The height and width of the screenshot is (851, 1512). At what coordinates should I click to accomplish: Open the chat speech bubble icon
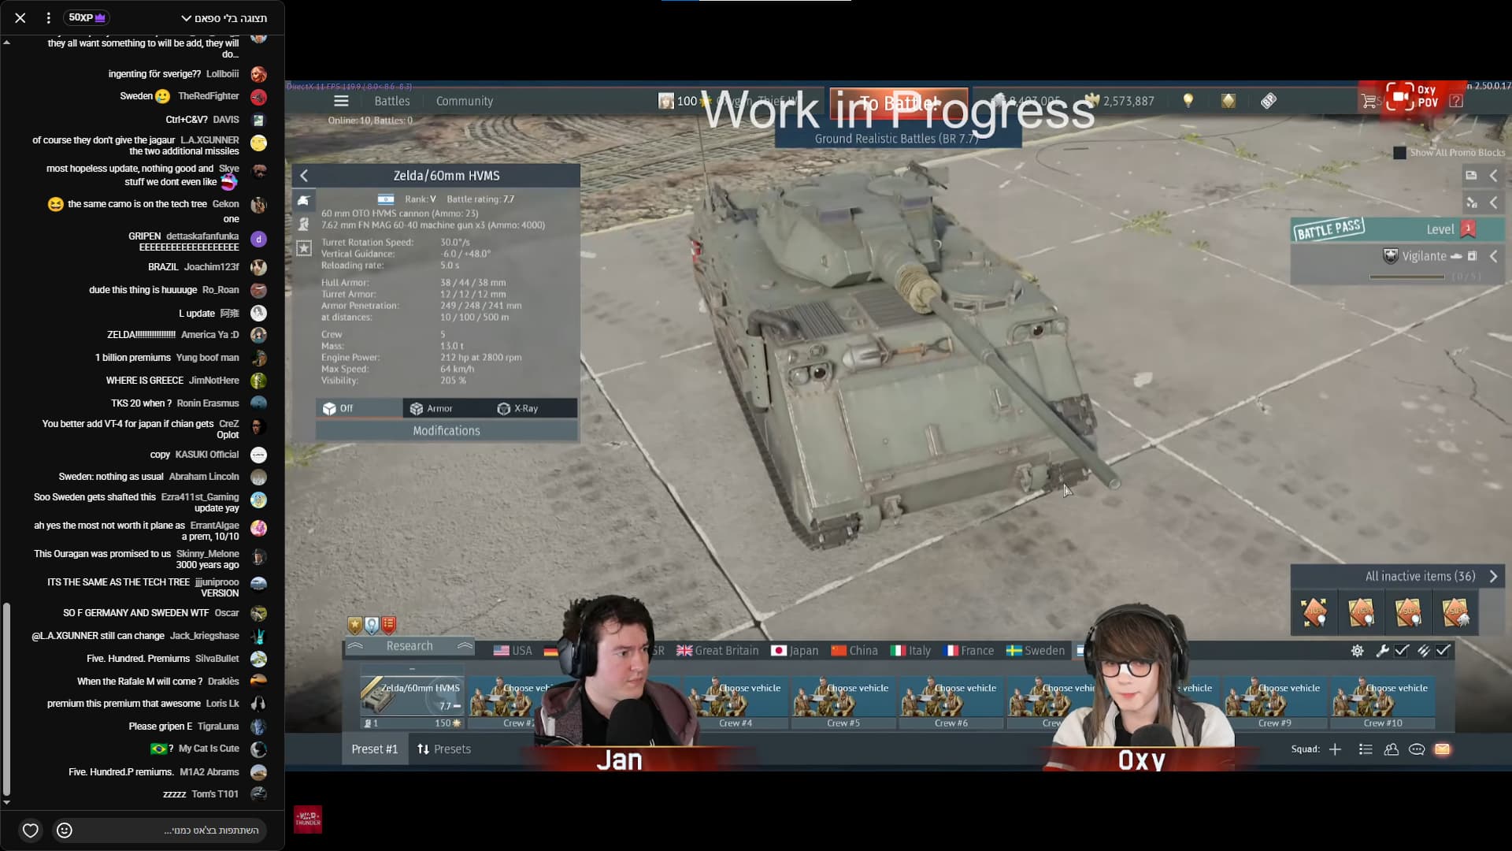[x=1417, y=749]
